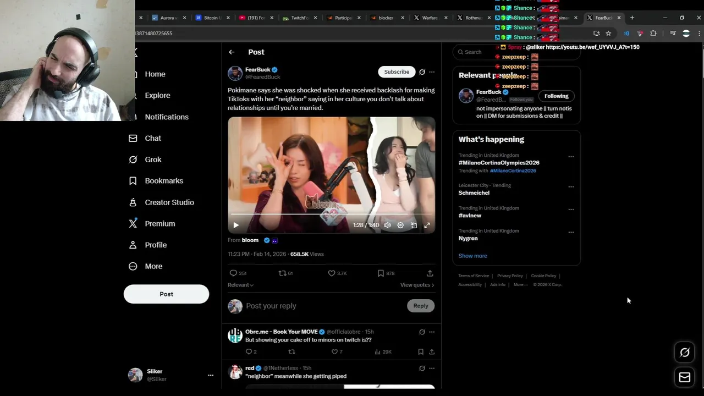The height and width of the screenshot is (396, 704).
Task: Expand the More menu in sidebar
Action: click(x=146, y=266)
